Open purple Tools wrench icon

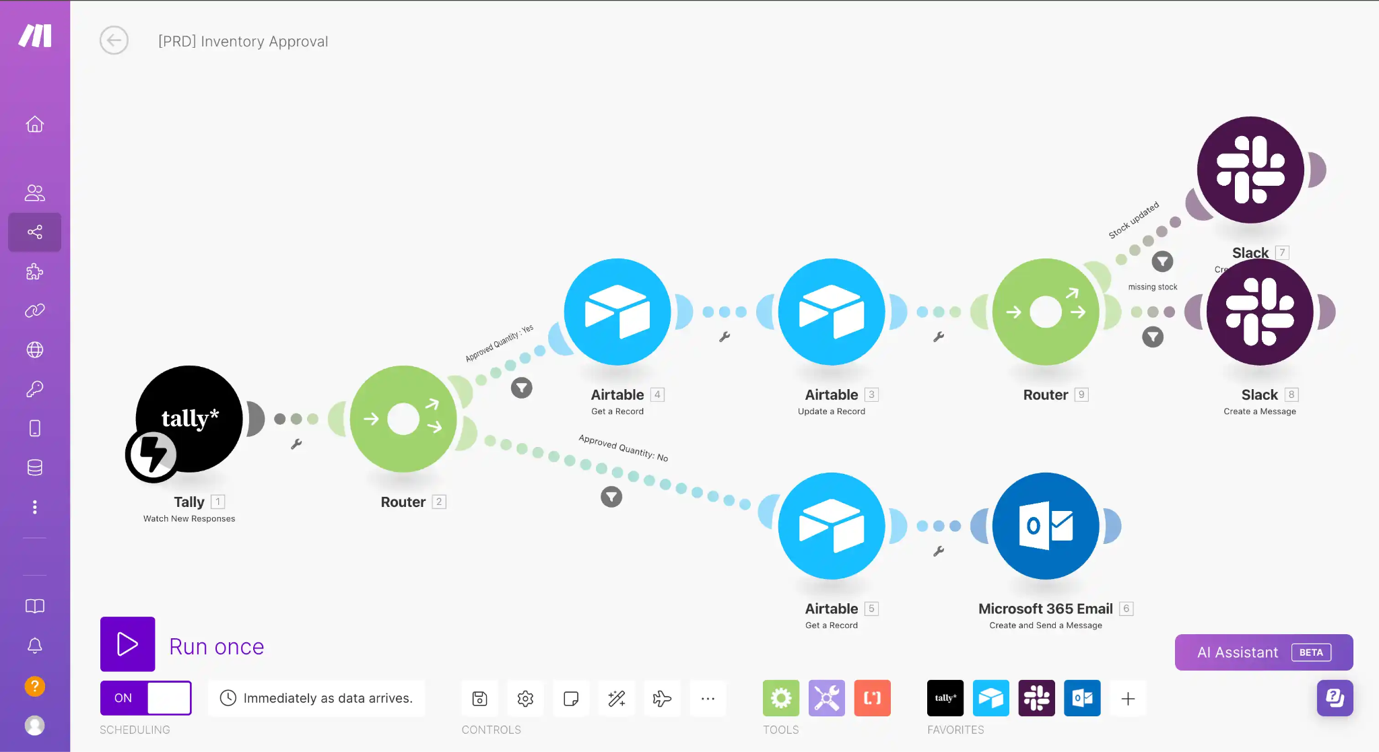point(827,698)
